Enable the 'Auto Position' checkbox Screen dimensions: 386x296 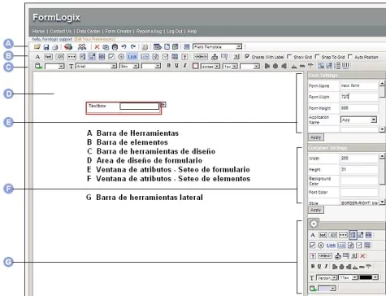pyautogui.click(x=350, y=56)
